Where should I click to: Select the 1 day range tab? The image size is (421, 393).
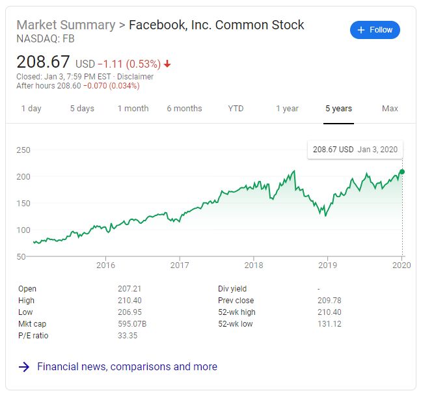click(31, 109)
